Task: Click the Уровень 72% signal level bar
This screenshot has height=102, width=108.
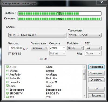Action: [59, 13]
